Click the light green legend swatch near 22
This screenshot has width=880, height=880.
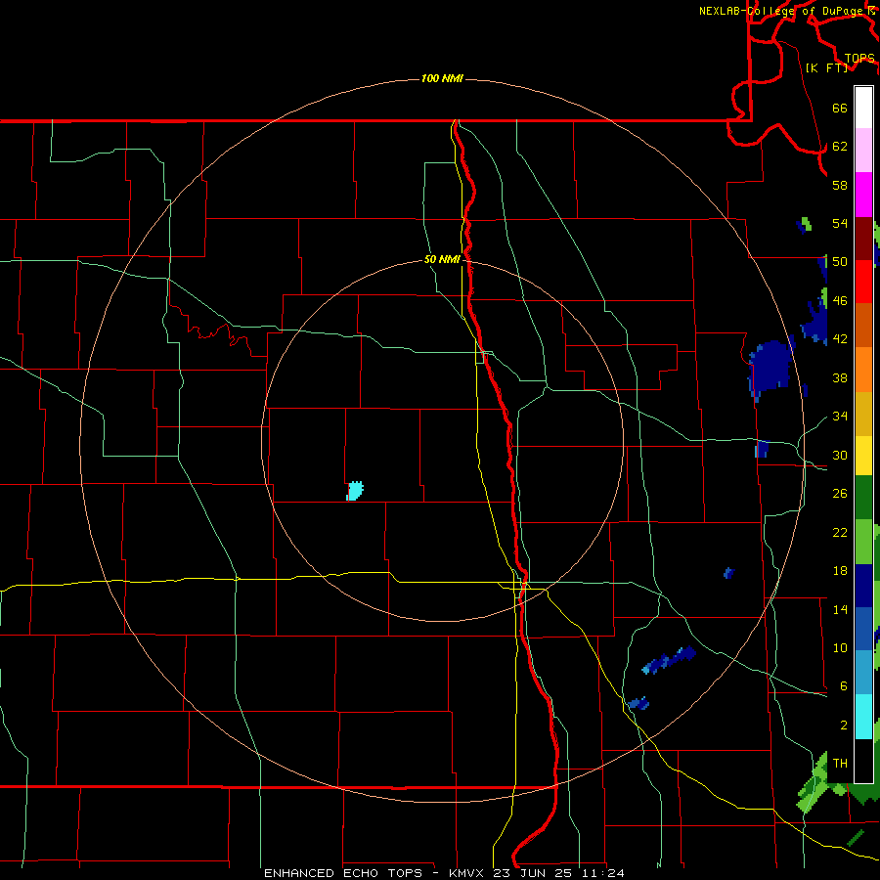(x=863, y=542)
